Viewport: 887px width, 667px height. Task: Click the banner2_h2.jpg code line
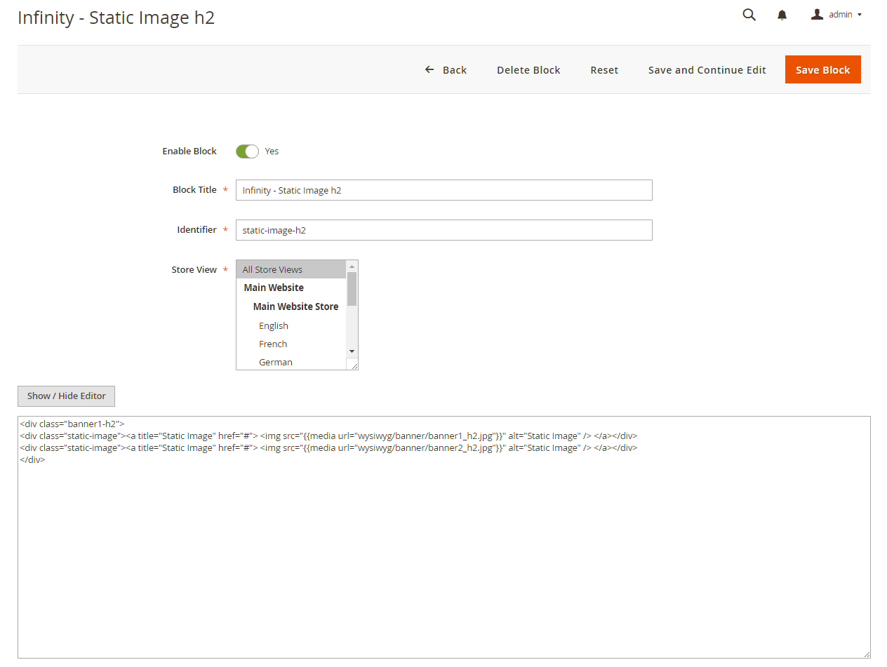pos(328,447)
